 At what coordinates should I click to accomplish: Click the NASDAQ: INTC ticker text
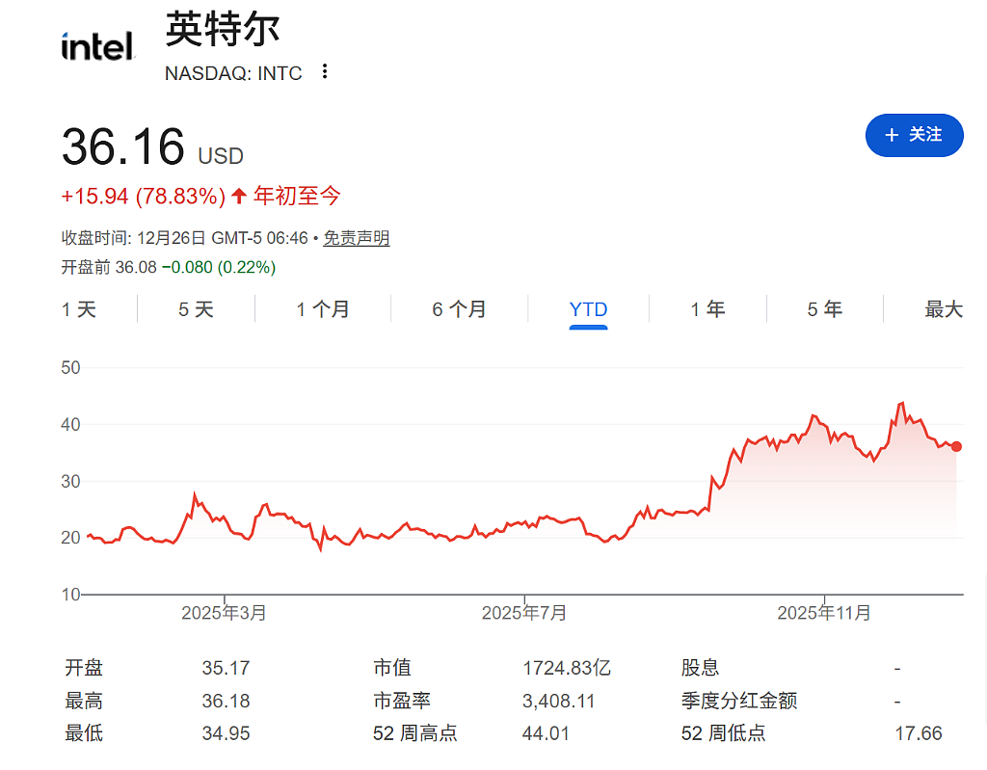tap(233, 73)
